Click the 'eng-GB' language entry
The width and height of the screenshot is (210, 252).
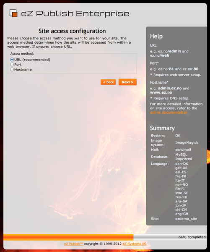point(182,214)
